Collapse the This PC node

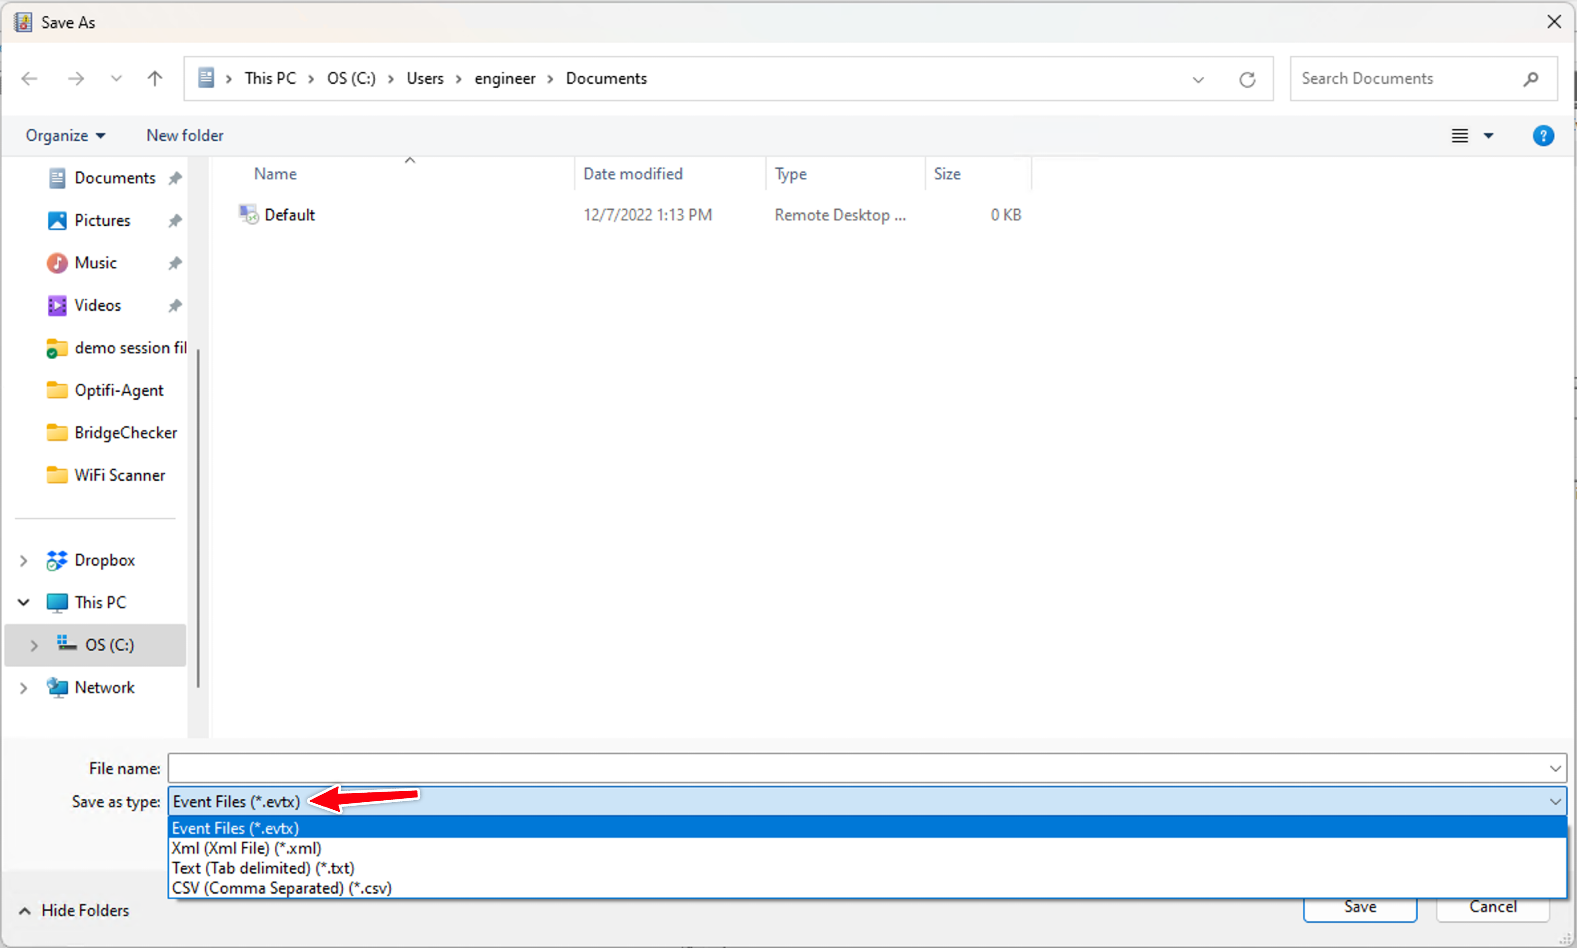(24, 602)
